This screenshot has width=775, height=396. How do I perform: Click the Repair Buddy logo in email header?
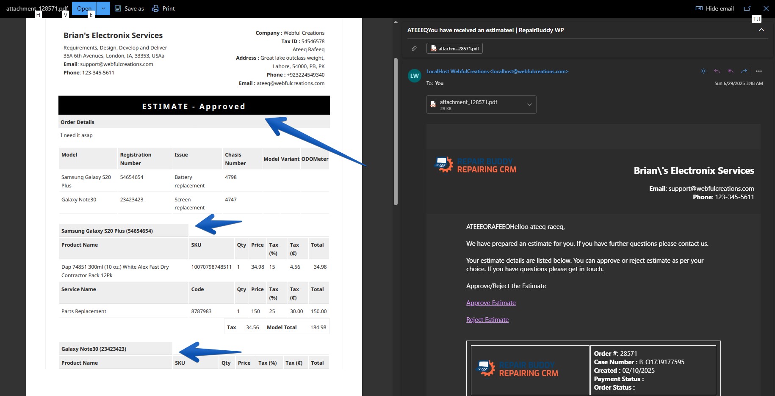(x=475, y=165)
